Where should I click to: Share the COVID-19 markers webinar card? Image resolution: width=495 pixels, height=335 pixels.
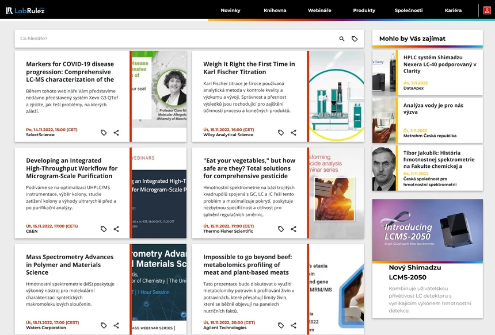(x=116, y=133)
